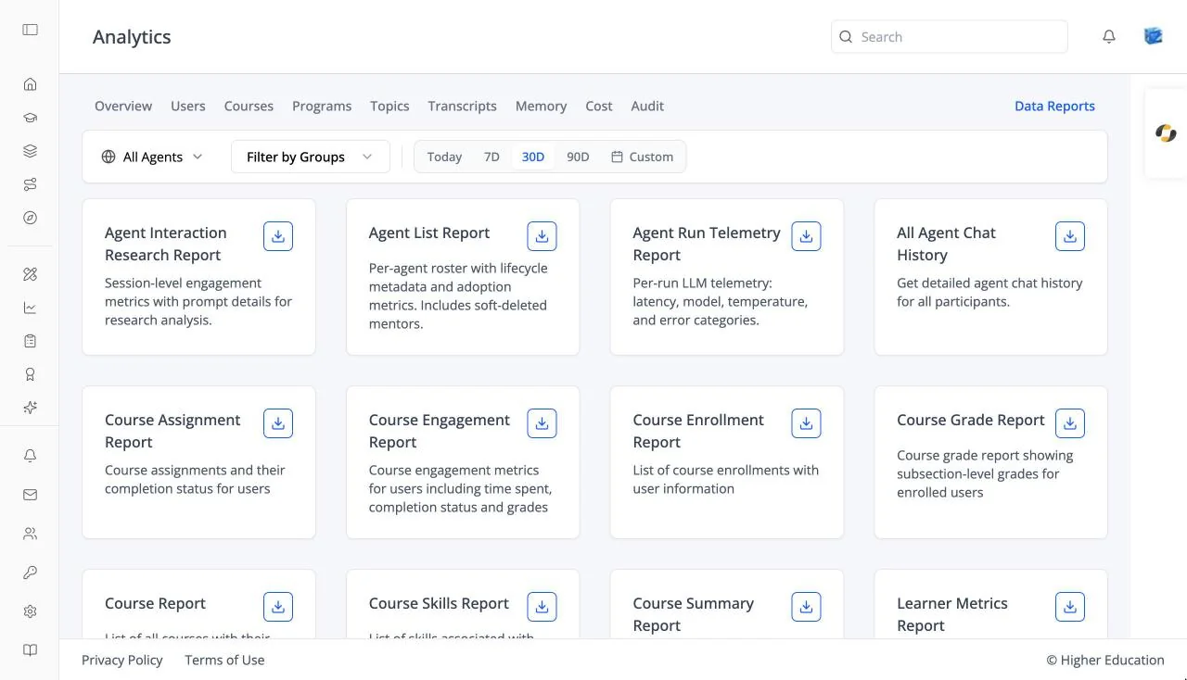Image resolution: width=1187 pixels, height=680 pixels.
Task: Open the settings gear sidebar icon
Action: click(30, 611)
